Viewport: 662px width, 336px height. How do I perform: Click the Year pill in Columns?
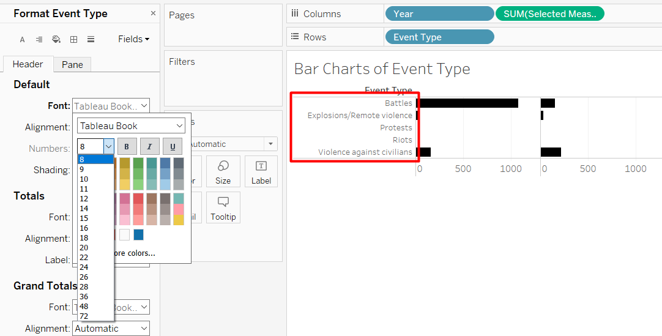pyautogui.click(x=439, y=13)
